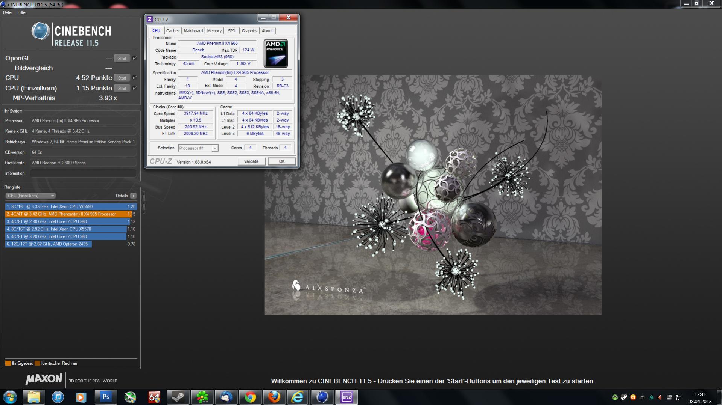Open Windows Media Player taskbar icon
Screen dimensions: 722x405
coord(81,397)
